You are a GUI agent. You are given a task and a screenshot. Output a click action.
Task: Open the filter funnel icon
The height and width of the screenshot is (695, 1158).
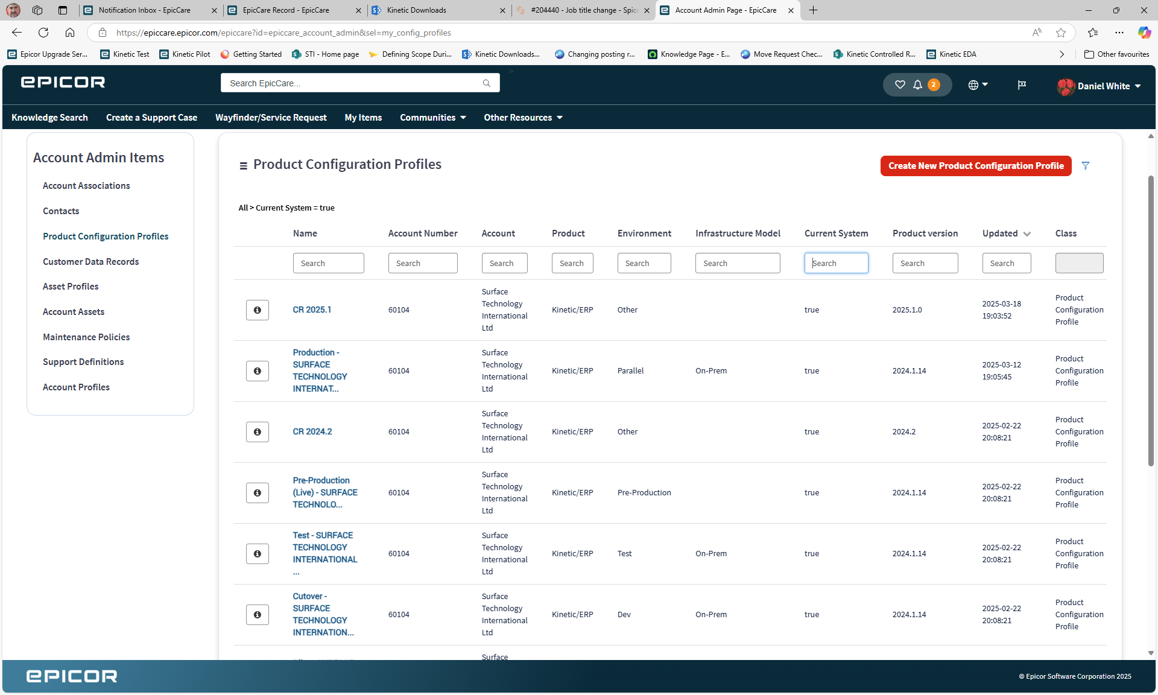tap(1086, 165)
